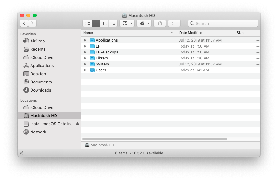Open Network in the sidebar
Image resolution: width=278 pixels, height=180 pixels.
coord(49,132)
